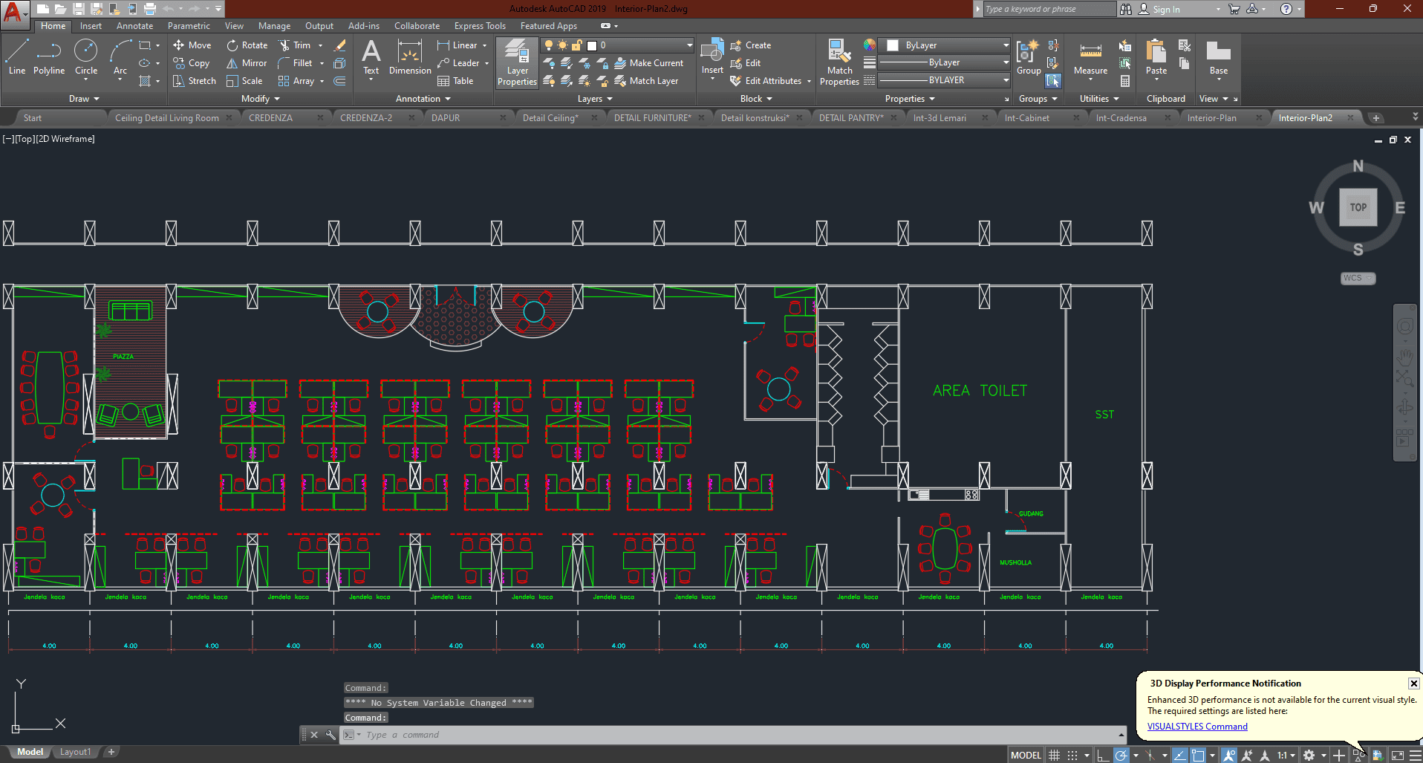Expand the ByLayer object color dropdown

tap(1006, 45)
